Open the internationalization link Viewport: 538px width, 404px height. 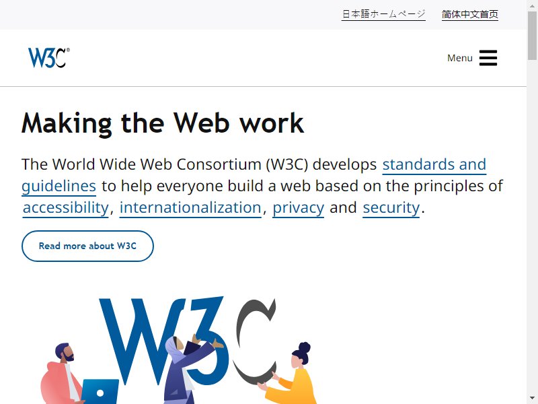pos(190,208)
